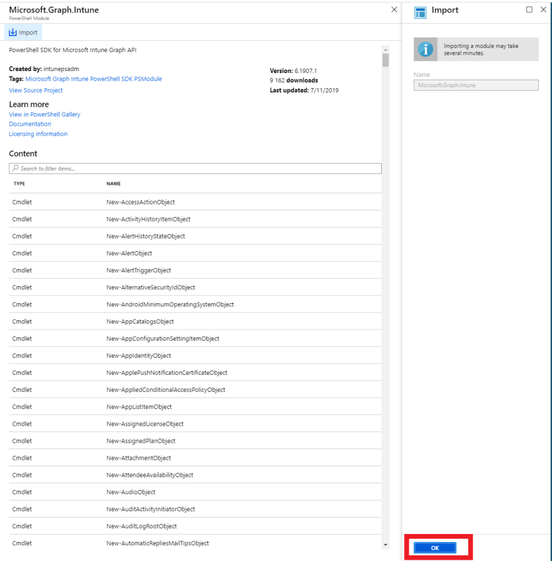Maximize the Import blade

pos(529,10)
